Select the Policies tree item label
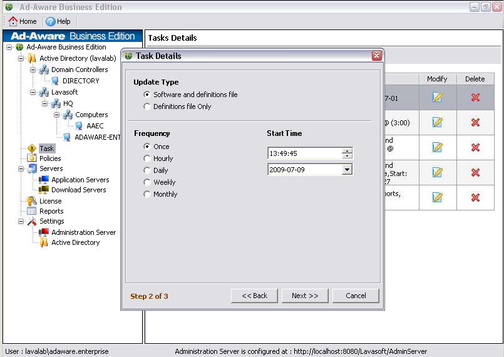The image size is (504, 357). (x=50, y=158)
